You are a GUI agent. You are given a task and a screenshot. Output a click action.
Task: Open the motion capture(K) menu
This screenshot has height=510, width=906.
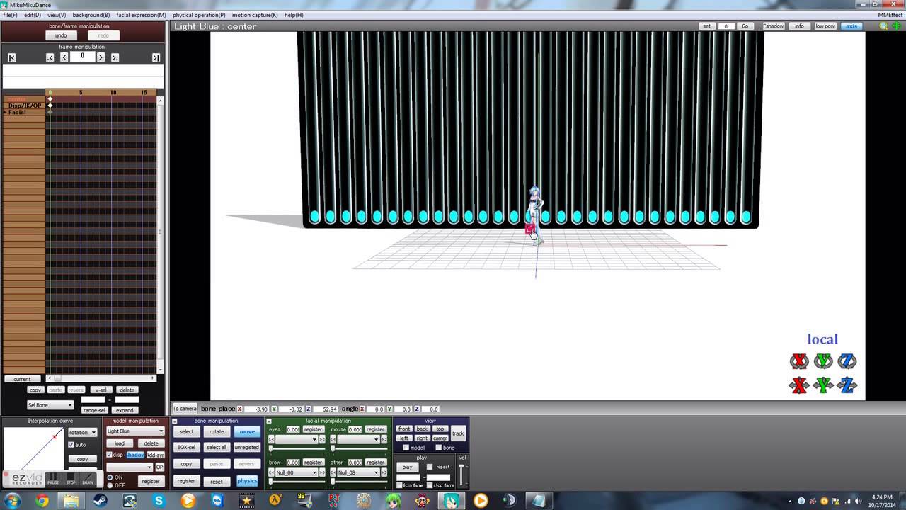(255, 15)
